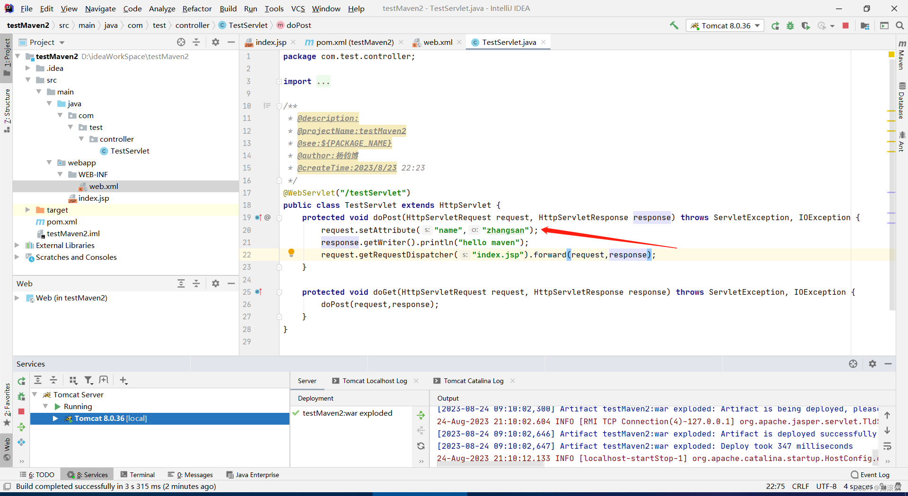Image resolution: width=908 pixels, height=496 pixels.
Task: Click the yellow warning marker in editor stripe
Action: pyautogui.click(x=891, y=55)
